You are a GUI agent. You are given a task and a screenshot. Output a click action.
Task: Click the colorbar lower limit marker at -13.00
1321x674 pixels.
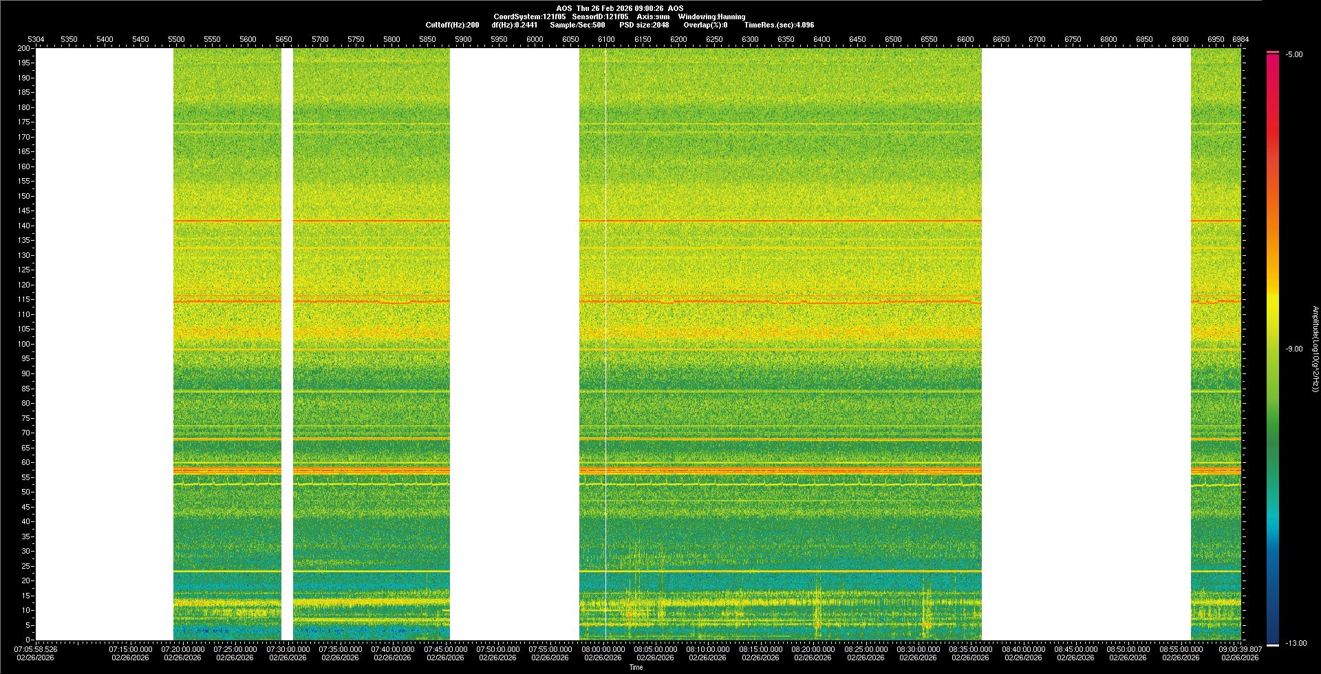coord(1272,644)
